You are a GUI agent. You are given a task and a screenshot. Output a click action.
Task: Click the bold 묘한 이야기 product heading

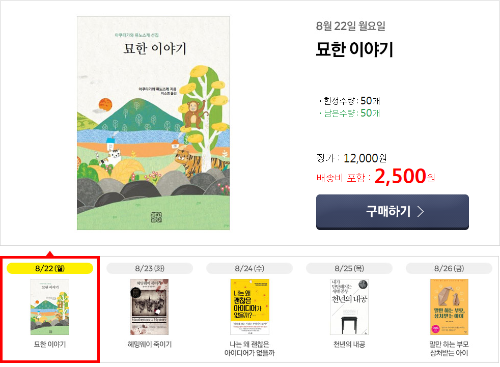(354, 49)
